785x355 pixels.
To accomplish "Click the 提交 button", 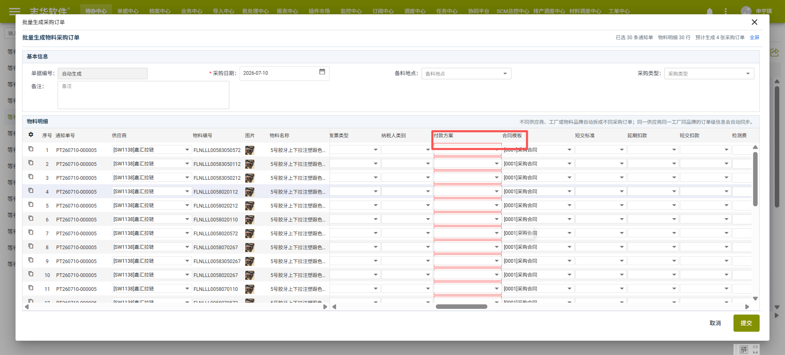I will point(746,323).
